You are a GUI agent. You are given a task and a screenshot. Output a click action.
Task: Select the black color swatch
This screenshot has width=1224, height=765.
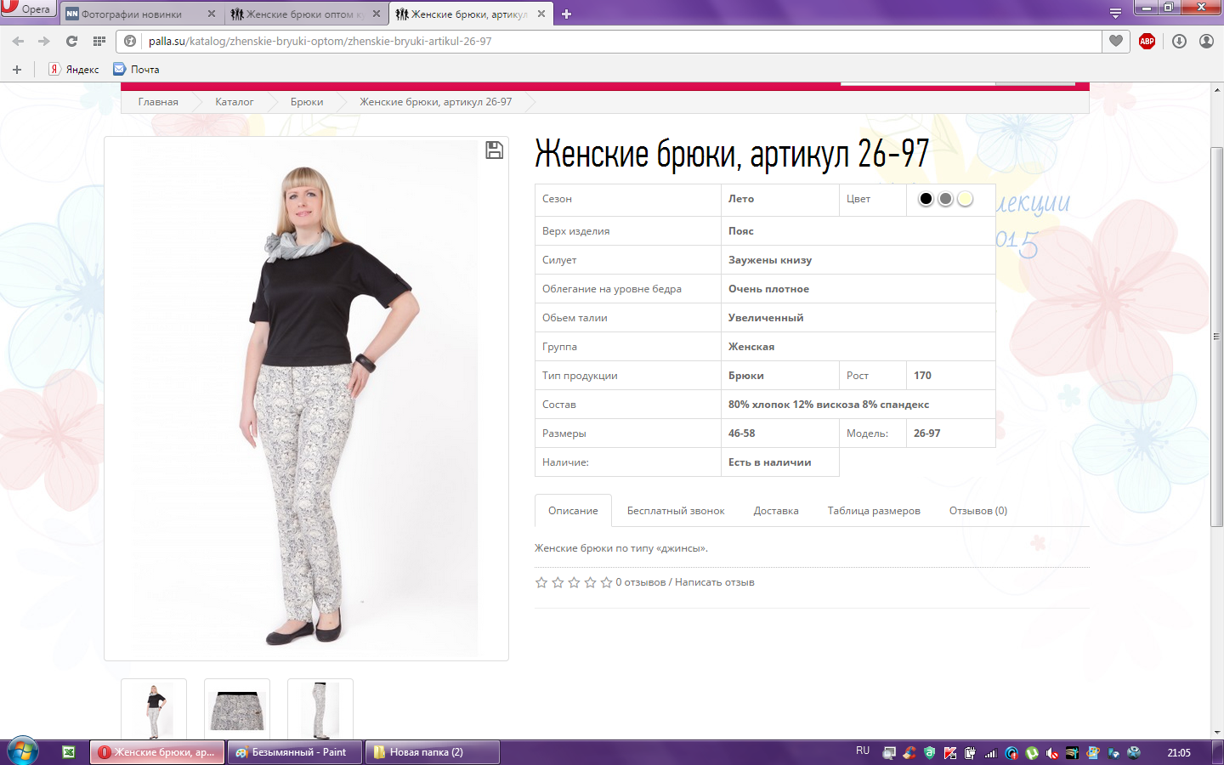[x=926, y=198]
